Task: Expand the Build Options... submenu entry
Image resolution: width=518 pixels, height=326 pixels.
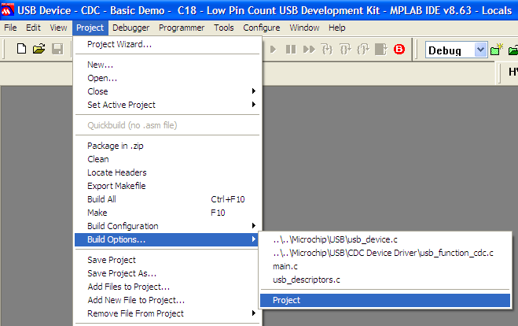Action: pyautogui.click(x=167, y=239)
